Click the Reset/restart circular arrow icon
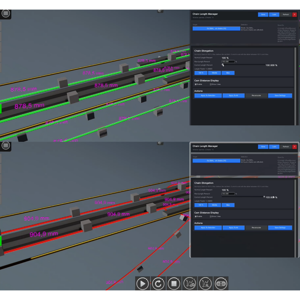 click(x=158, y=283)
